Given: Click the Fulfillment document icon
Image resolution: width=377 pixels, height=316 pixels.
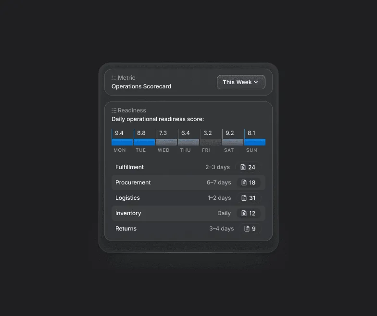Looking at the screenshot, I should pyautogui.click(x=243, y=167).
